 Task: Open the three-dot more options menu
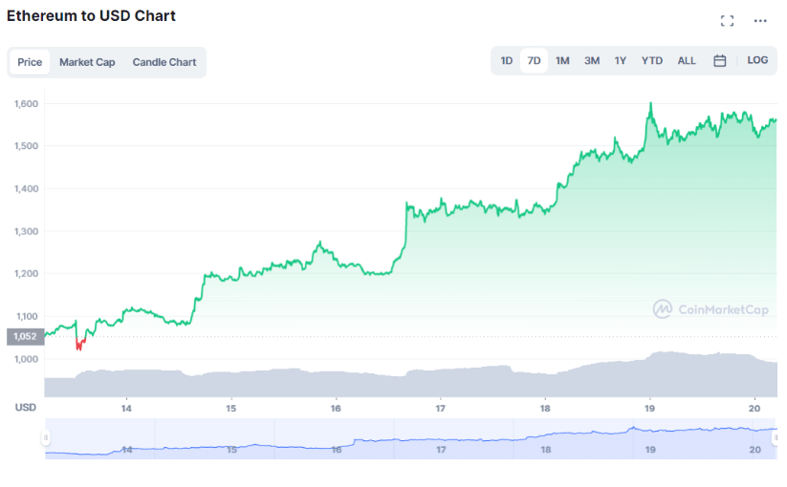tap(760, 21)
